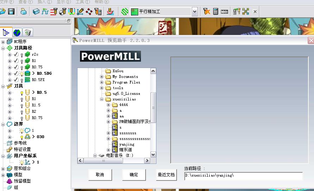Click the folder tree scroll down arrow
Image resolution: width=314 pixels, height=191 pixels.
(153, 155)
